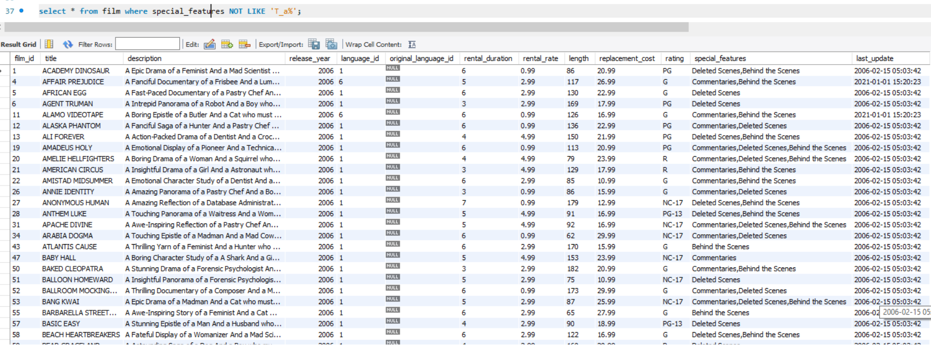Image resolution: width=931 pixels, height=345 pixels.
Task: Click film_id 55 in BARBARELLA STREET row
Action: (x=16, y=313)
